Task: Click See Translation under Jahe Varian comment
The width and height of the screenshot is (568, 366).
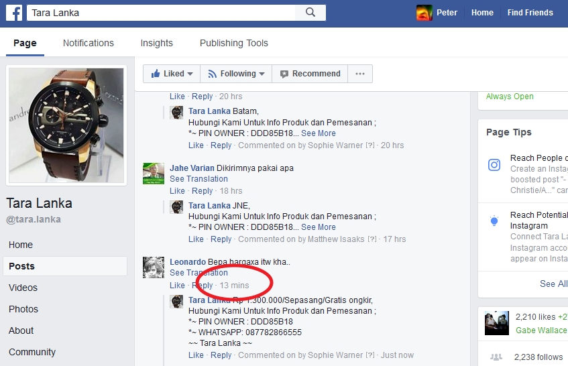Action: (199, 179)
